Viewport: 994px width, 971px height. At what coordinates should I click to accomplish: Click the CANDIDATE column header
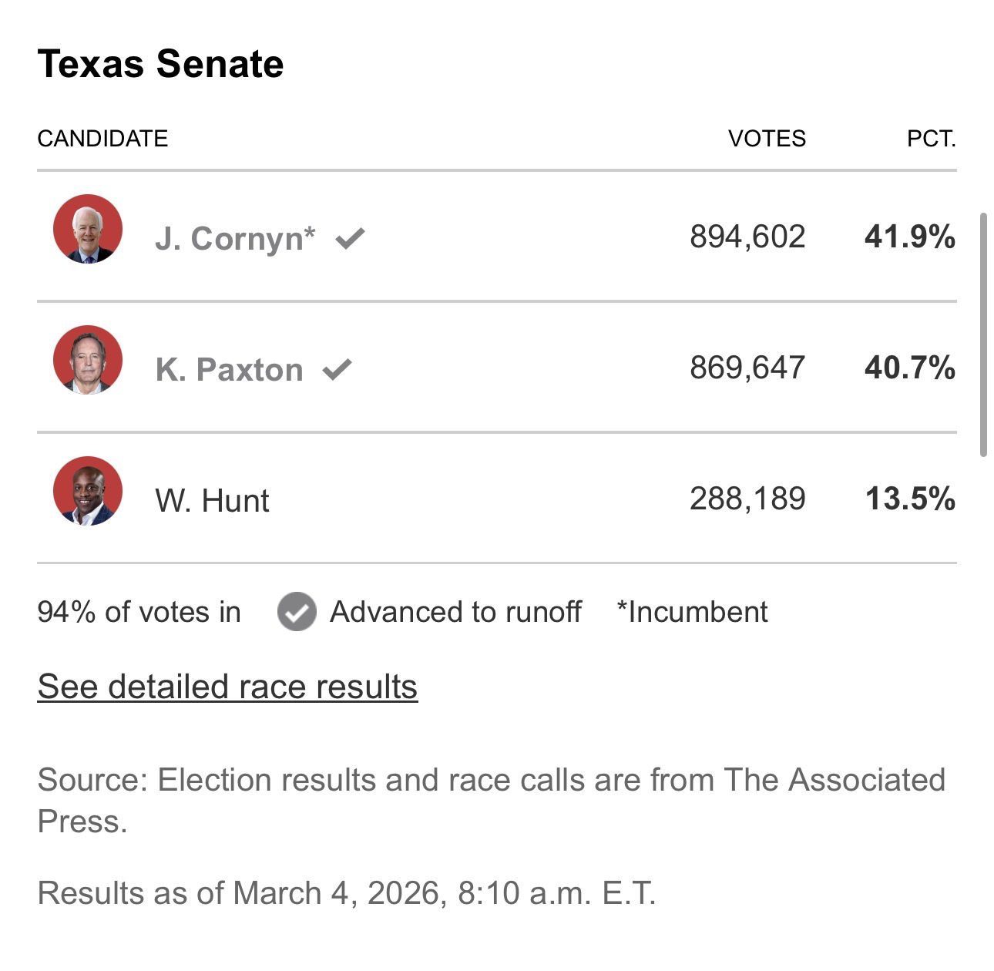(x=102, y=139)
